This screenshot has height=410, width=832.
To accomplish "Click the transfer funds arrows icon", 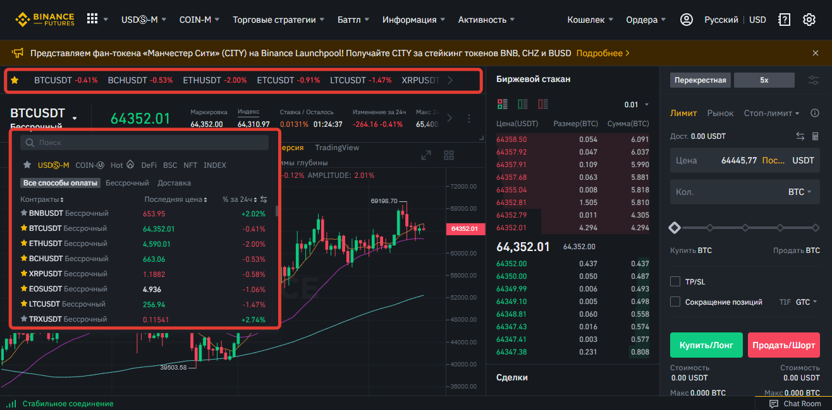I will coord(800,136).
